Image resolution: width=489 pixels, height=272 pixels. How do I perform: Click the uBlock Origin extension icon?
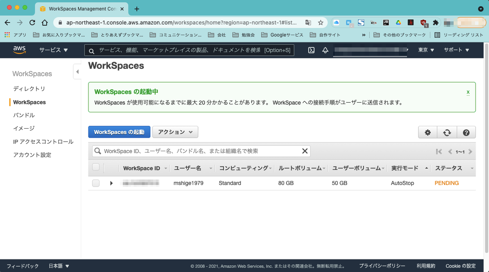click(424, 22)
